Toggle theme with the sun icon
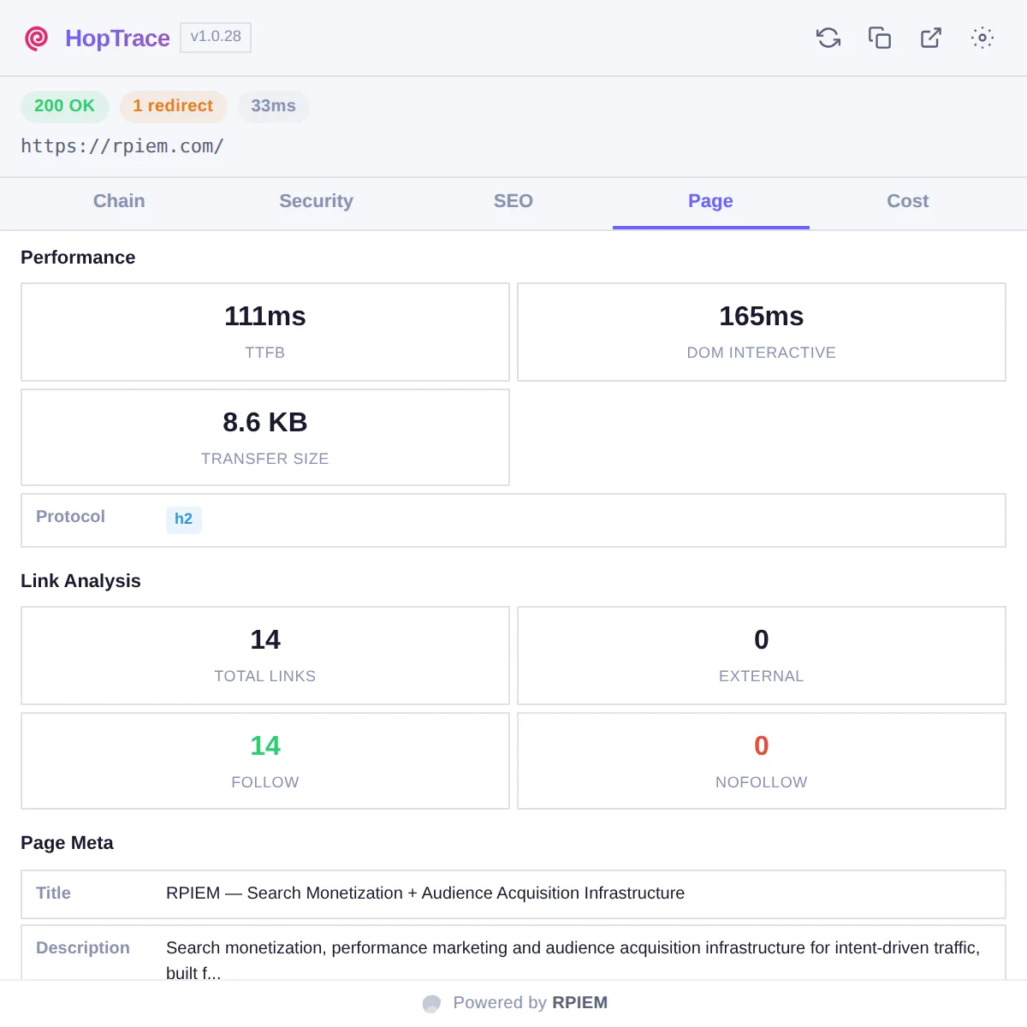Image resolution: width=1027 pixels, height=1027 pixels. 982,38
